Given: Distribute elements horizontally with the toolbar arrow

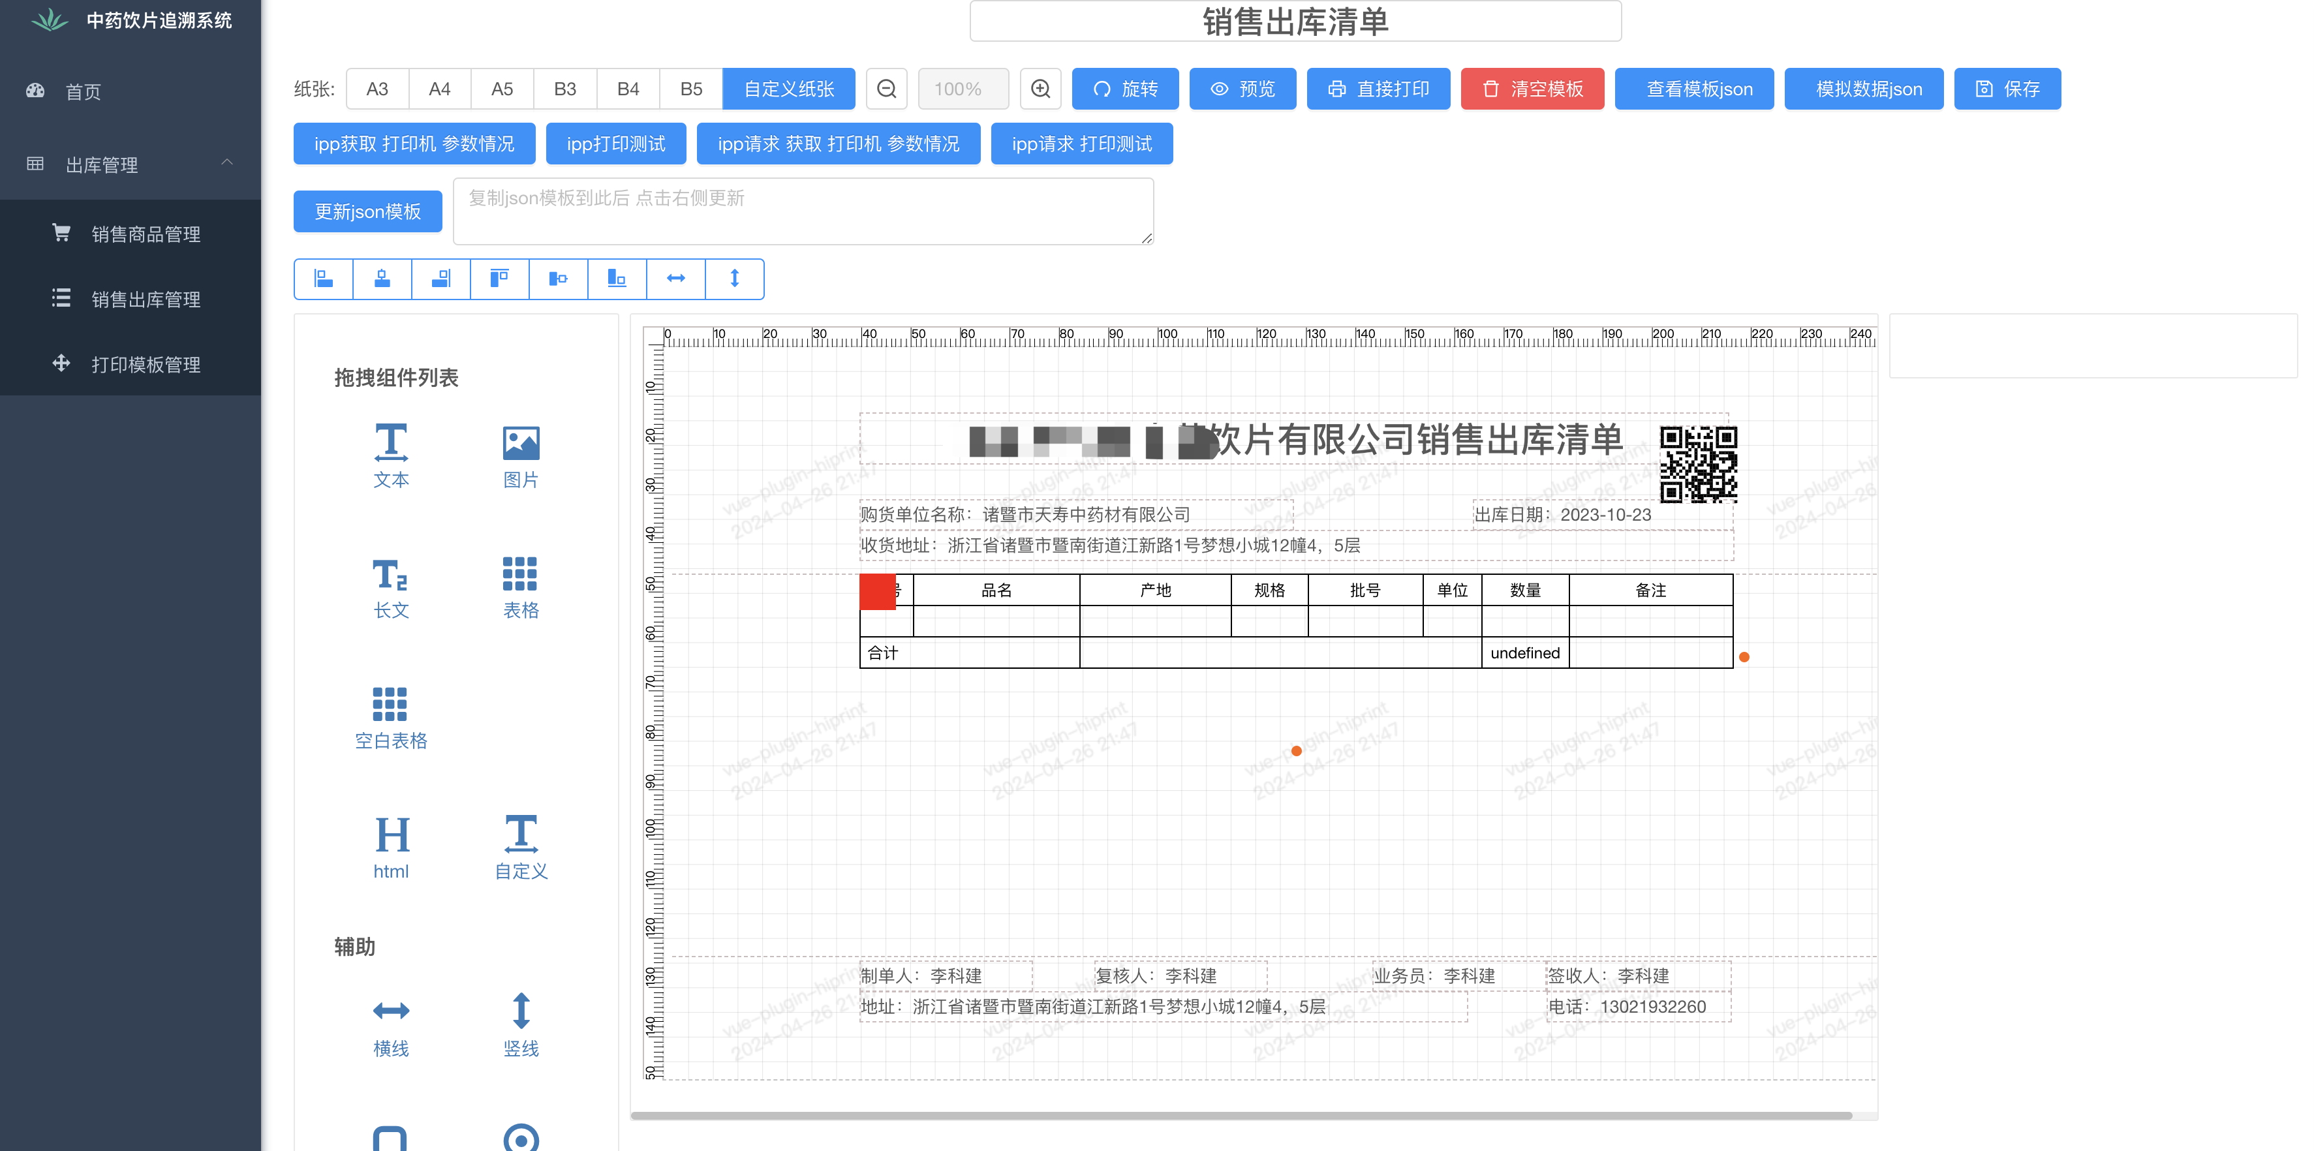Looking at the screenshot, I should pos(675,279).
